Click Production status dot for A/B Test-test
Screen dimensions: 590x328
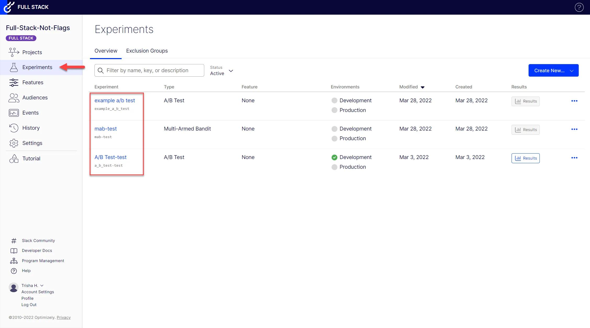334,167
